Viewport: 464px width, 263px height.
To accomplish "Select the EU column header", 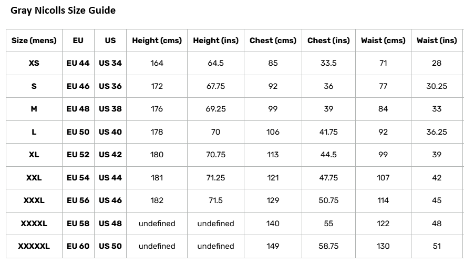I will pyautogui.click(x=78, y=41).
